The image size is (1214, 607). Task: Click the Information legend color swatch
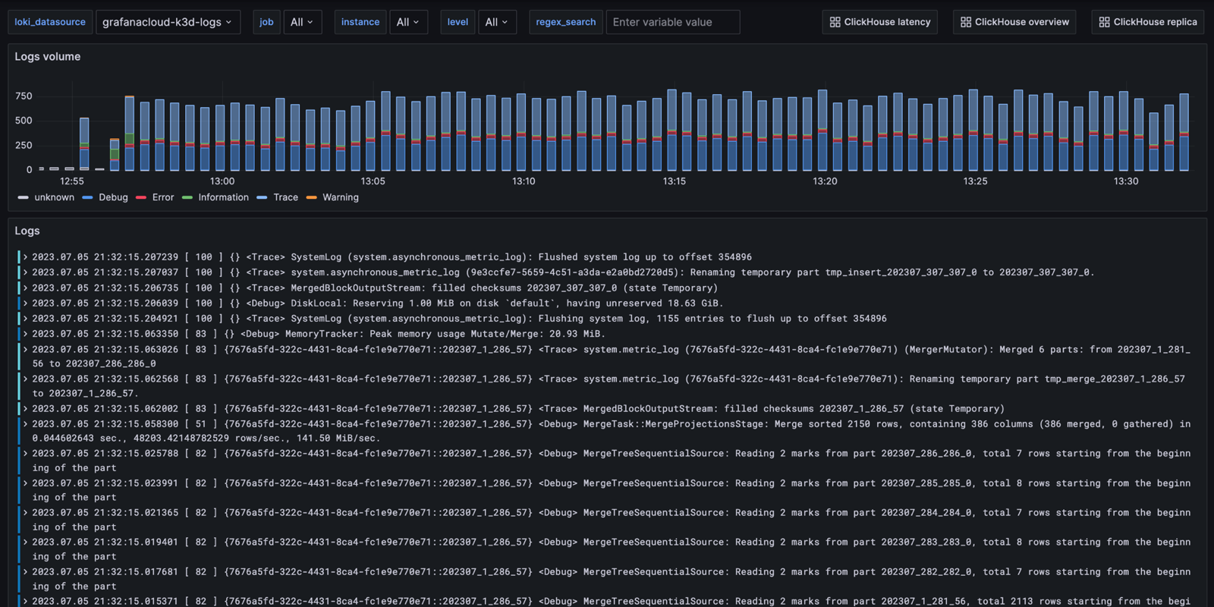[187, 197]
